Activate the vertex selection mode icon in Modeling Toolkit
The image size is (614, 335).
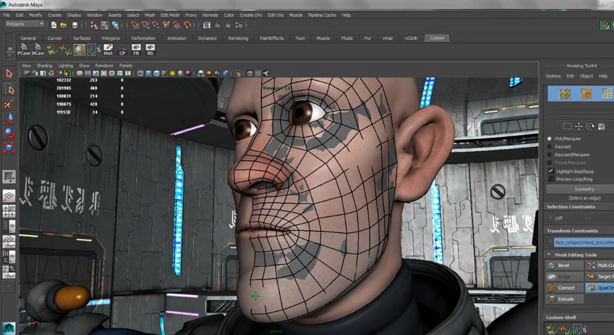[x=565, y=94]
